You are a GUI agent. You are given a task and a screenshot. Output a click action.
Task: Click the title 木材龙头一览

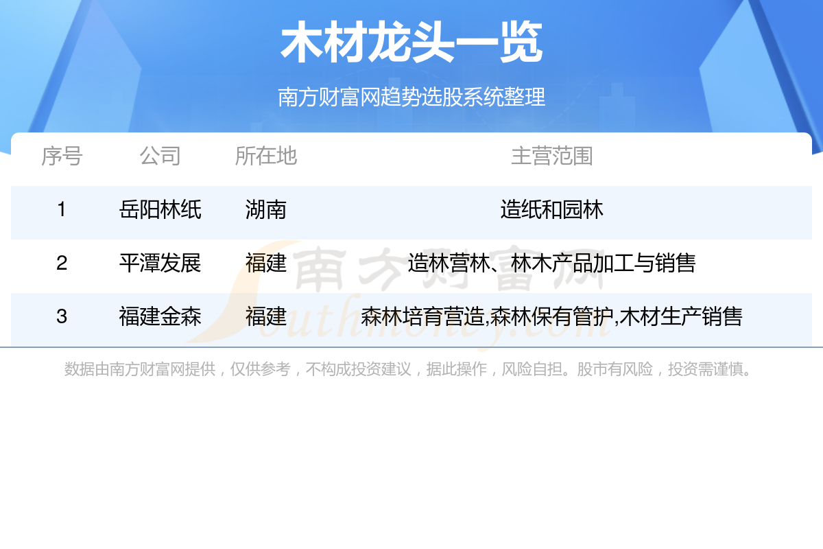(x=411, y=43)
